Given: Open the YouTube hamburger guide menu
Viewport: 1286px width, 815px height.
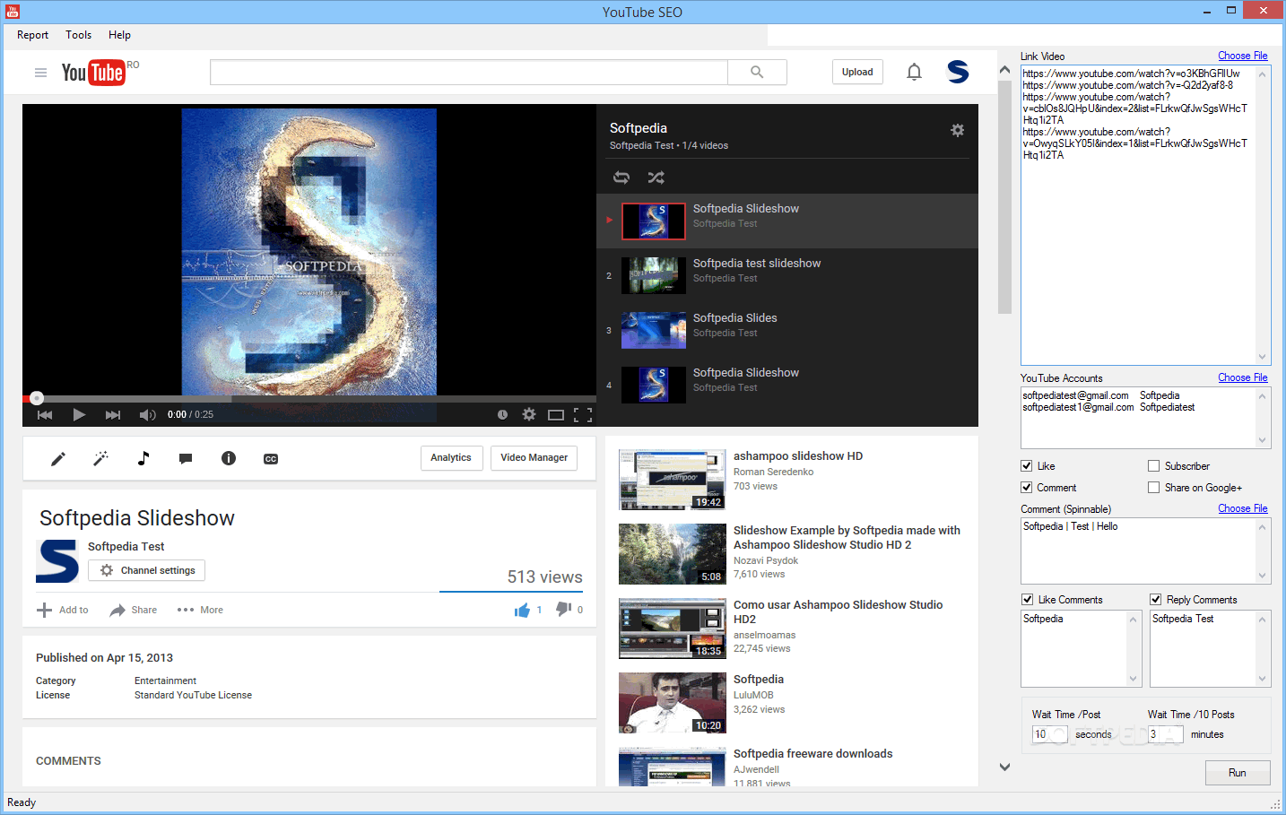Looking at the screenshot, I should 40,73.
